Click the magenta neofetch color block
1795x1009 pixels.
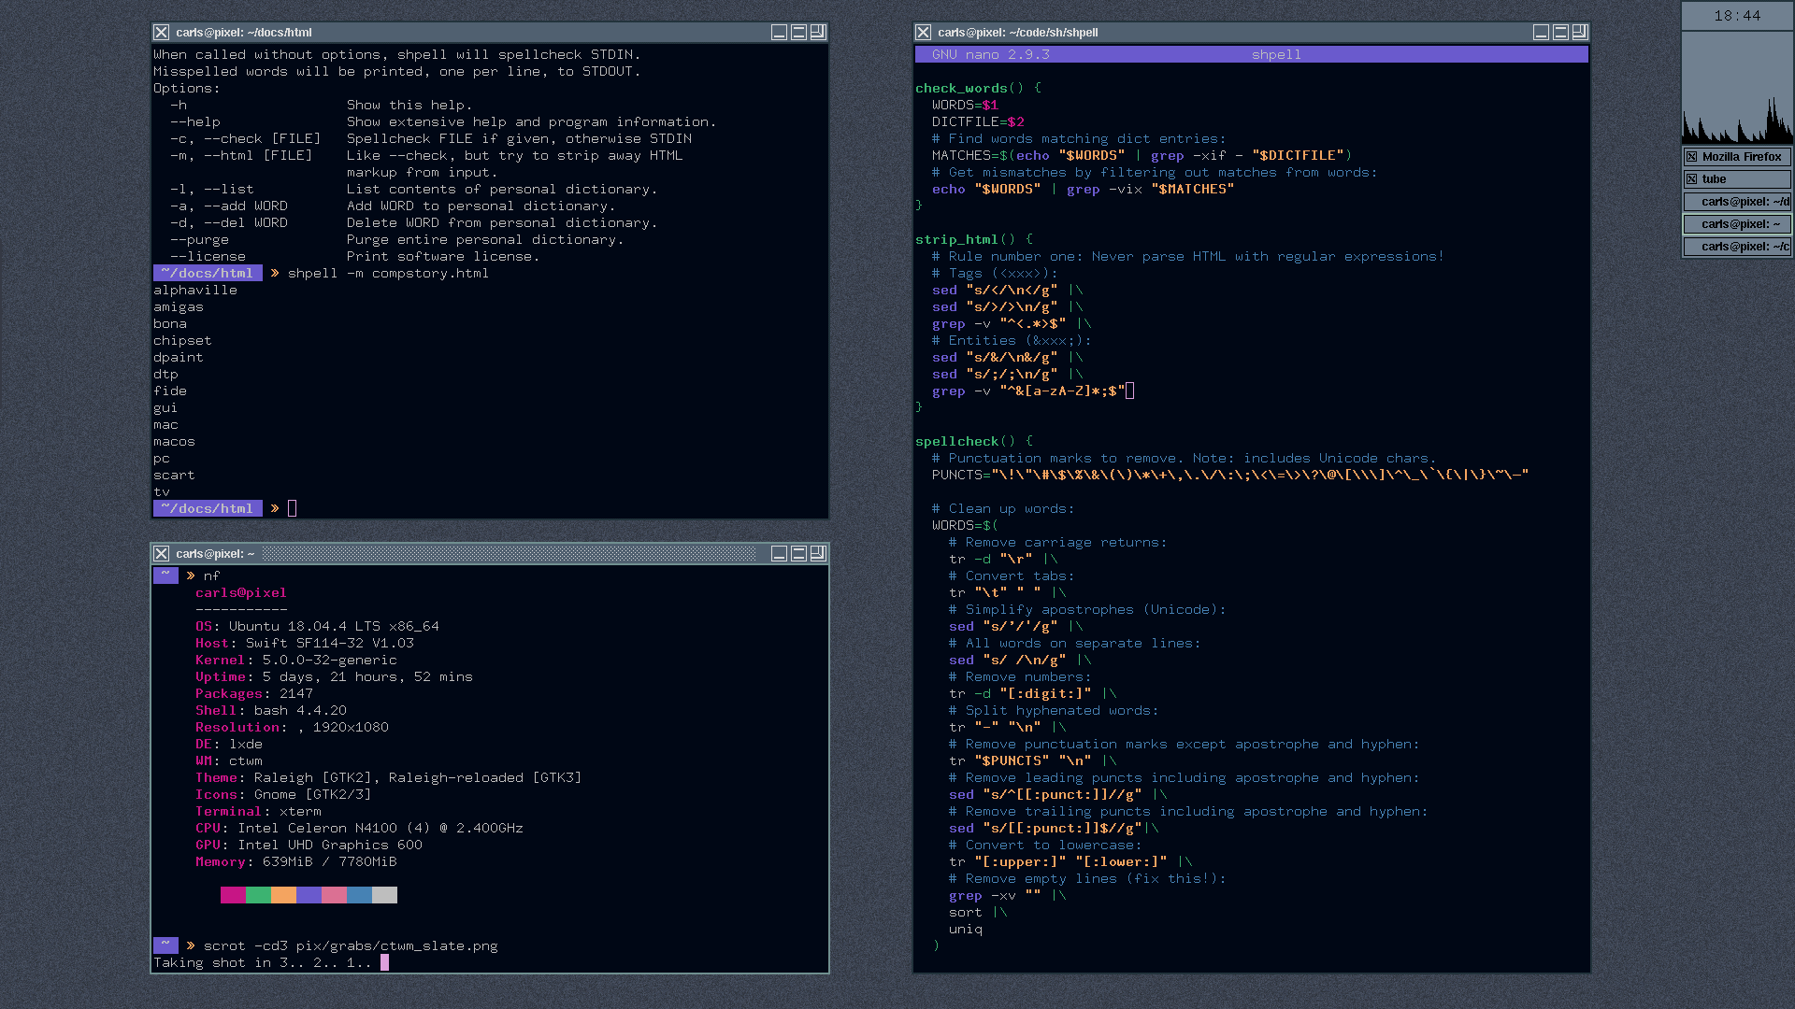point(233,895)
